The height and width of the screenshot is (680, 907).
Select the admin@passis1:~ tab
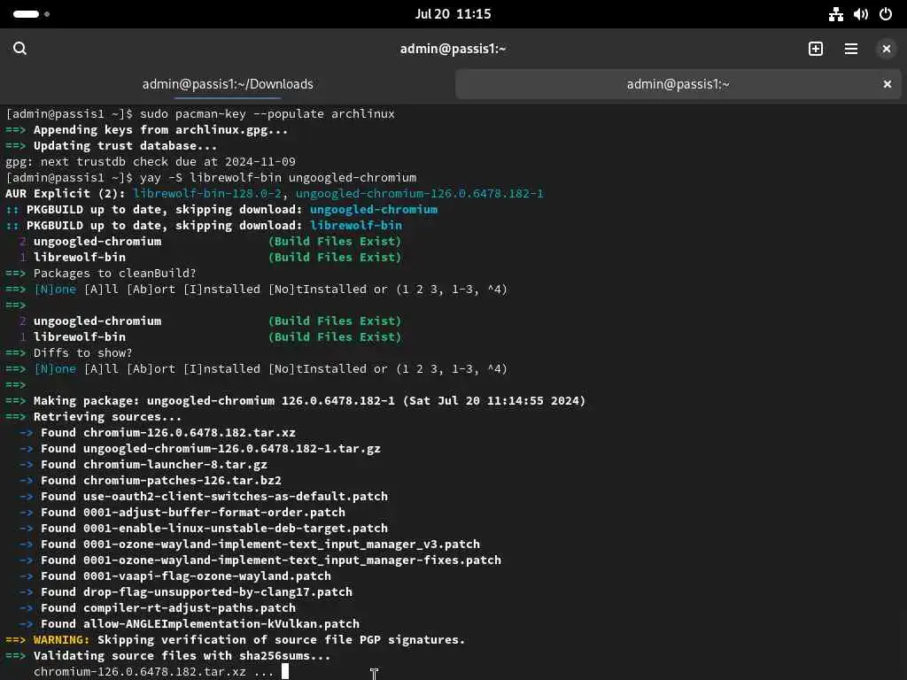[x=678, y=84]
